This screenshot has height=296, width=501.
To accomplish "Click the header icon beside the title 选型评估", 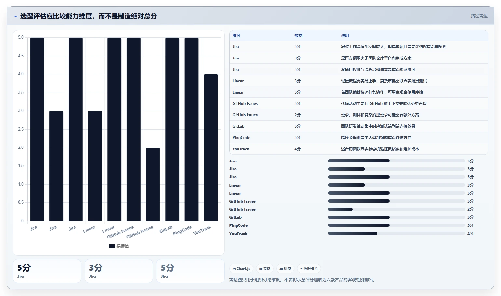I will click(15, 16).
